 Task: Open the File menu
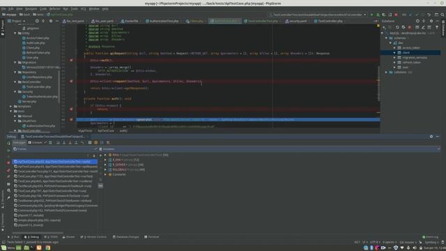(x=3, y=9)
